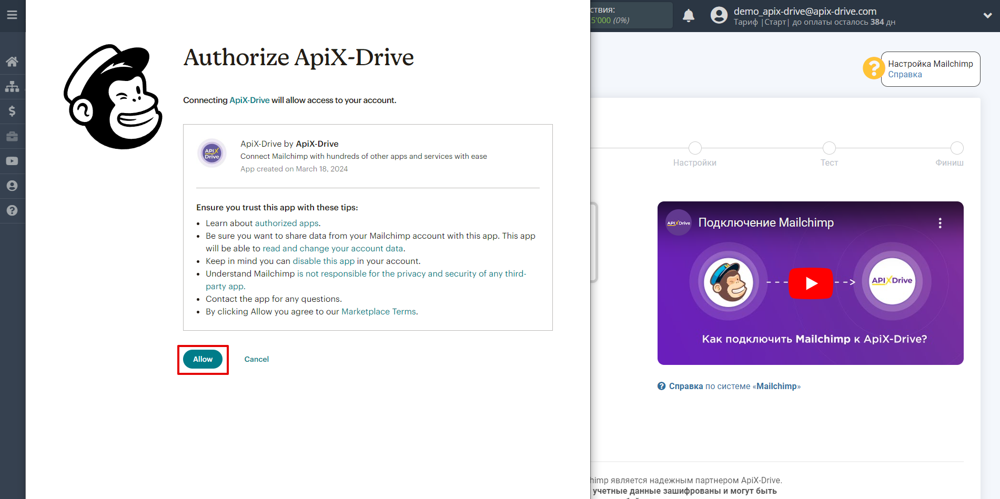Open connections sitemap icon in sidebar
1000x499 pixels.
[x=12, y=86]
